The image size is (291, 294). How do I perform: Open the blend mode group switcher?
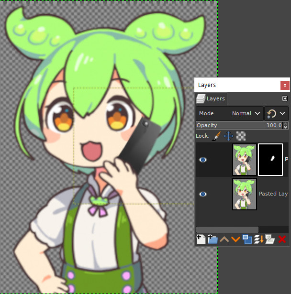(x=276, y=113)
